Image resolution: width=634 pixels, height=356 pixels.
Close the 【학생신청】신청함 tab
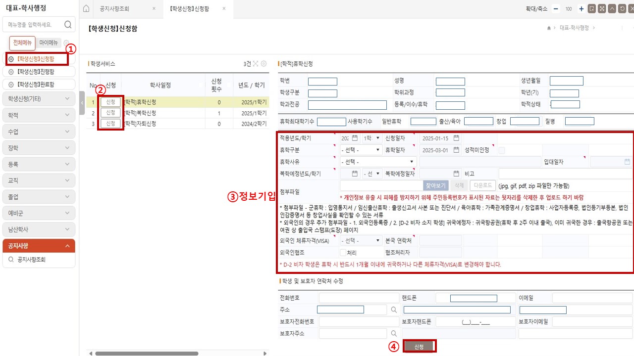pyautogui.click(x=224, y=9)
